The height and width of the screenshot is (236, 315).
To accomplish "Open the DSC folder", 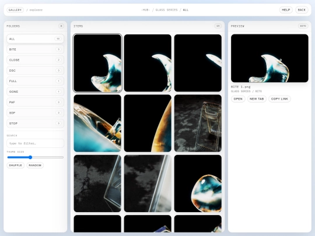I will (x=36, y=71).
